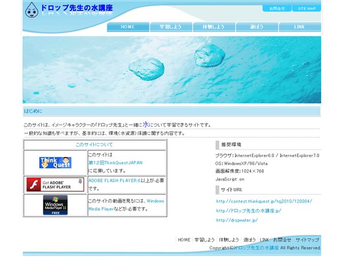343x257 pixels.
Task: Click the water bubbles banner image
Action: [171, 70]
